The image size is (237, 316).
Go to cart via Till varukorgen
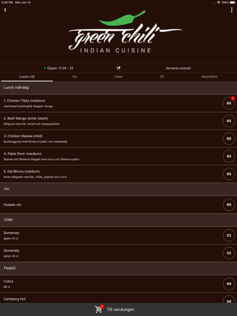[x=121, y=309]
